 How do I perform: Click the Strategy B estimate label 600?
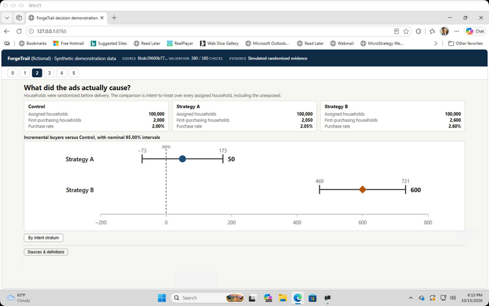[416, 190]
